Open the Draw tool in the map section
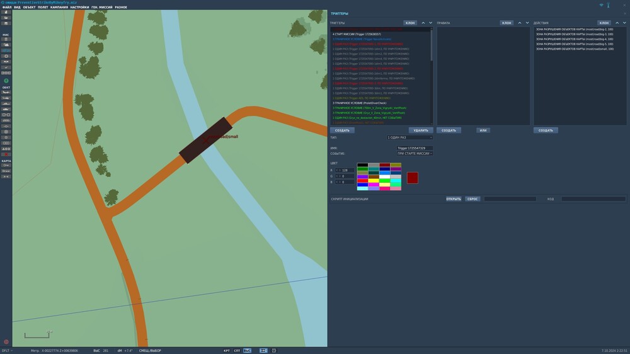 click(6, 171)
